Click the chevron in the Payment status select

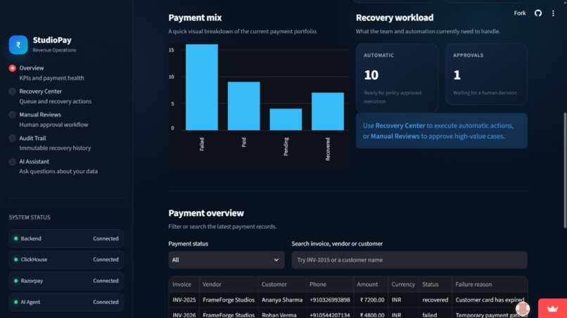[276, 260]
